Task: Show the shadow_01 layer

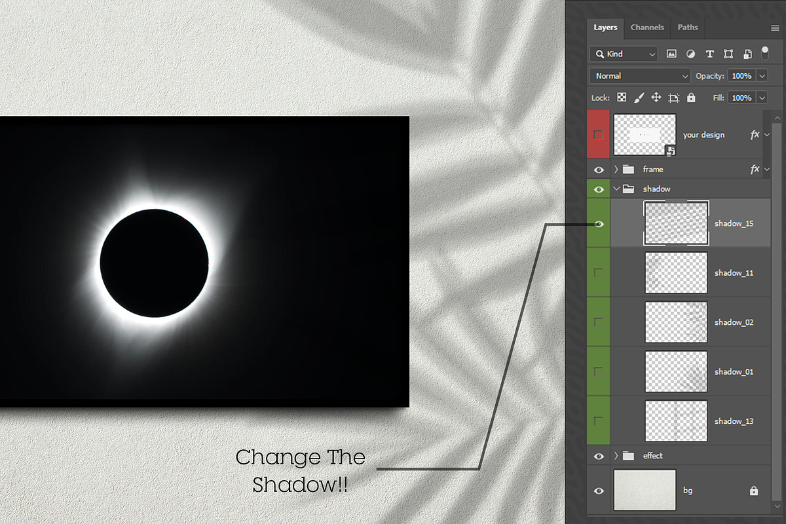Action: [x=598, y=371]
